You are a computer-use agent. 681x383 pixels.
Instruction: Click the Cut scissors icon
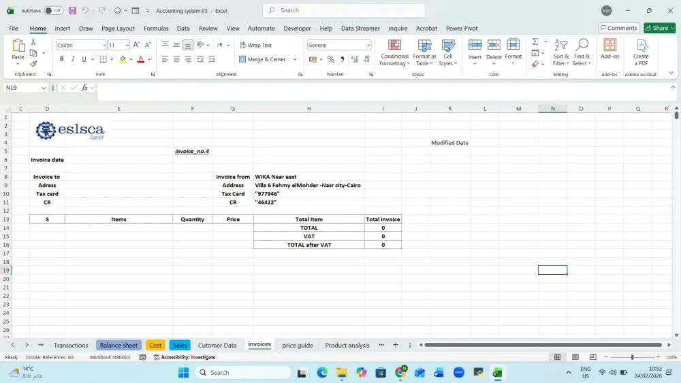(33, 42)
